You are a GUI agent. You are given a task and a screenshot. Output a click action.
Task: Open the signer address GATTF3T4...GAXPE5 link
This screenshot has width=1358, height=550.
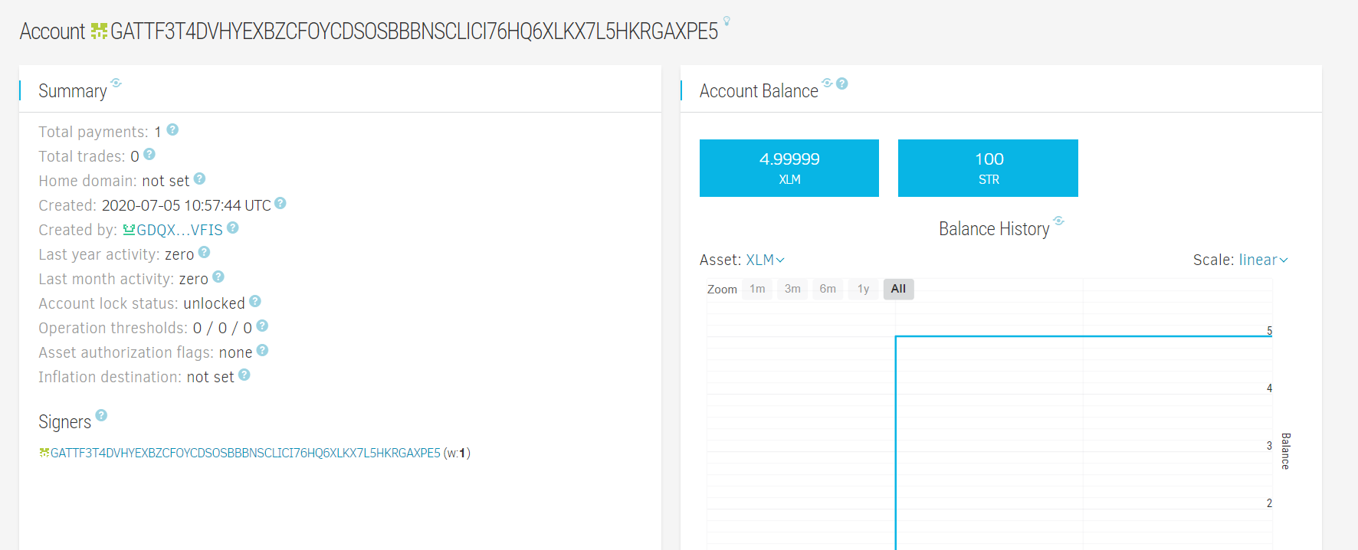point(245,453)
